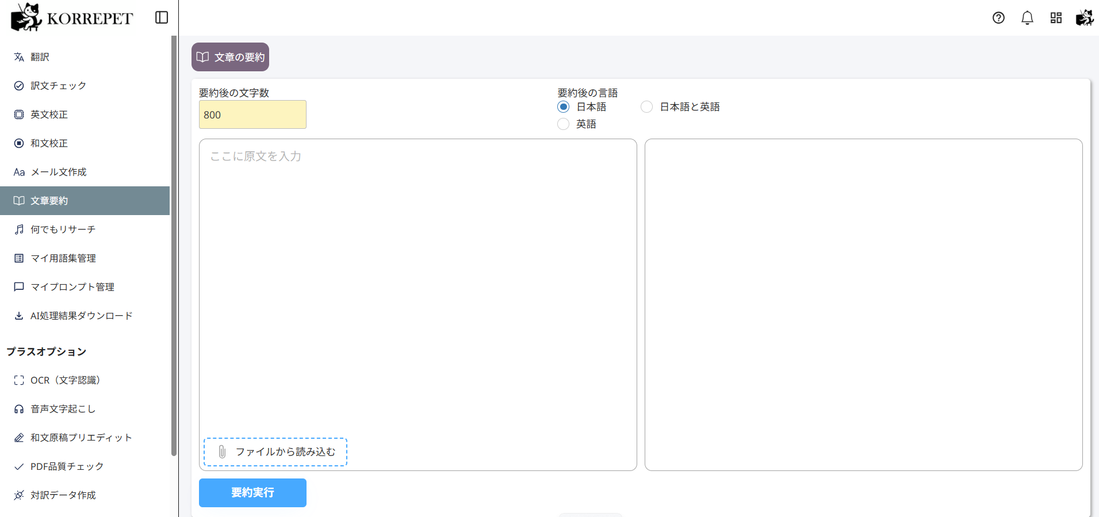Screen dimensions: 1099x517
Task: Click the checkmark icon beside PDF品質チェック
Action: click(x=19, y=466)
